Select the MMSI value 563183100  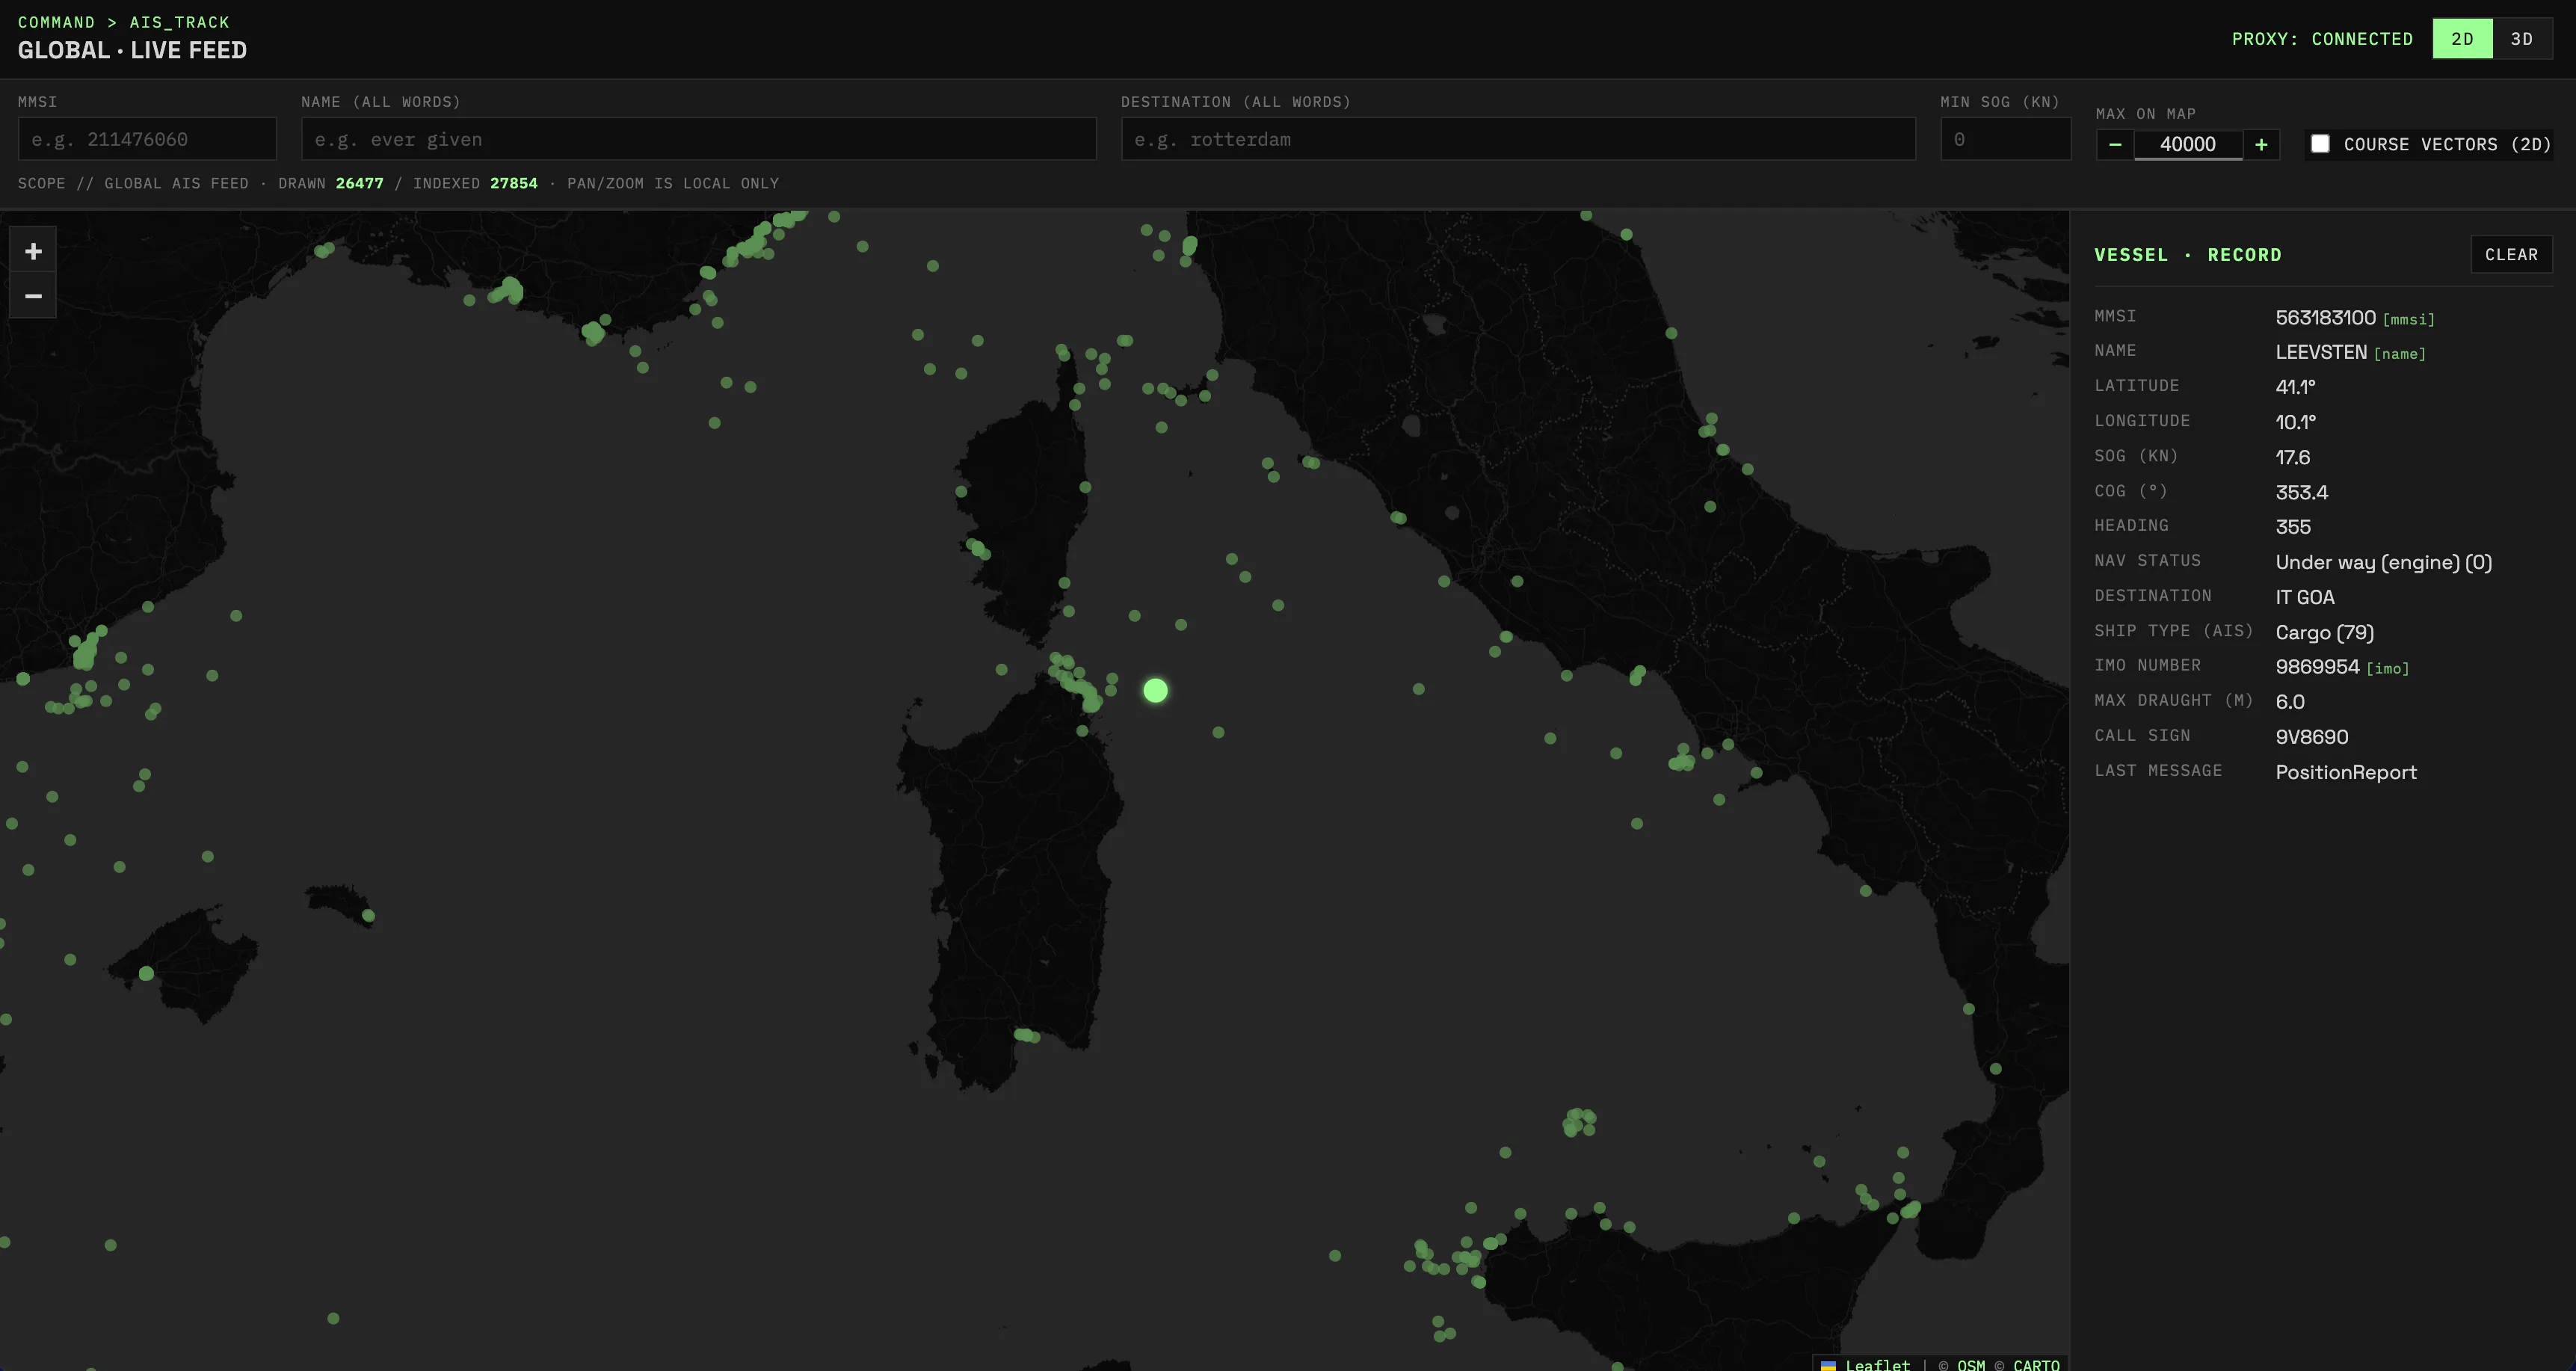pos(2325,318)
